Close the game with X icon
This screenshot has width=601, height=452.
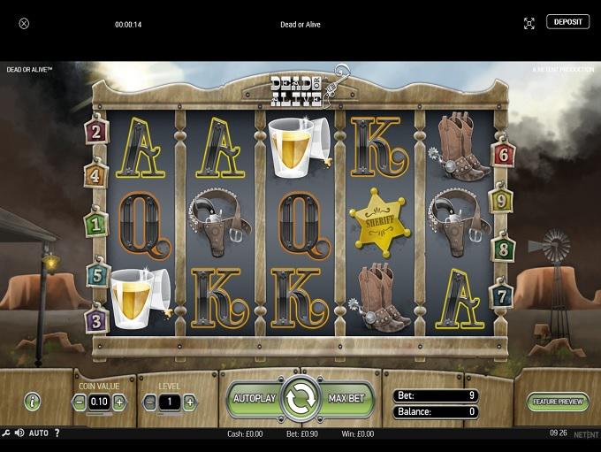(24, 24)
